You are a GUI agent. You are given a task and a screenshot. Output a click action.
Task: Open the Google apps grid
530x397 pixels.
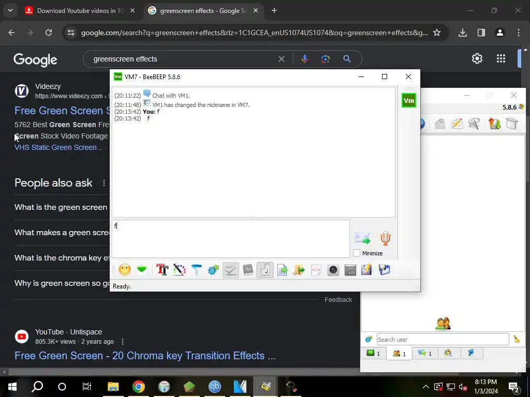[x=501, y=59]
